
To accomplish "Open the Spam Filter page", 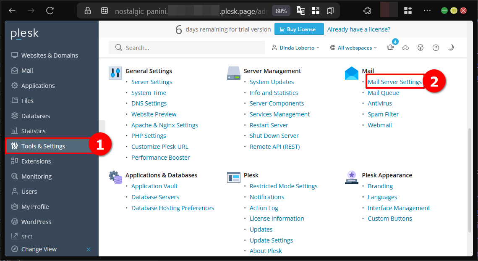I will click(383, 114).
